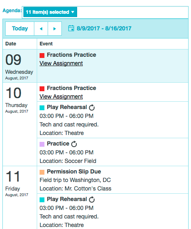Click orange square of Permission Slip Due
This screenshot has height=229, width=191.
tap(42, 172)
